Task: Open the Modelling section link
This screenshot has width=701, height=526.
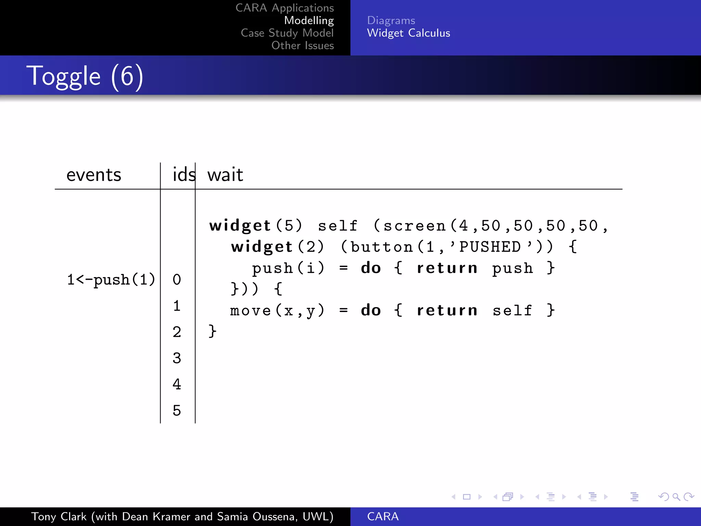Action: pyautogui.click(x=309, y=20)
